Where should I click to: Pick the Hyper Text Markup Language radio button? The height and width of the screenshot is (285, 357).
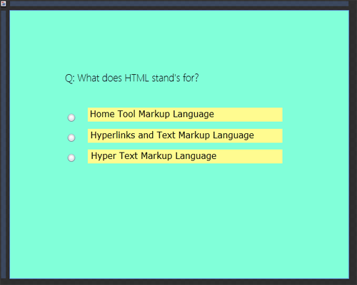click(71, 157)
